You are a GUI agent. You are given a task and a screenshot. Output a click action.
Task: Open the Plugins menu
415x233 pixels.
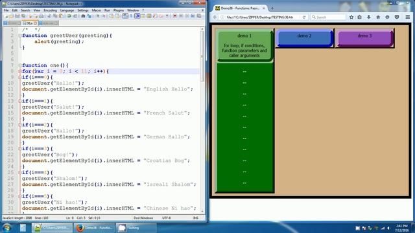click(118, 10)
